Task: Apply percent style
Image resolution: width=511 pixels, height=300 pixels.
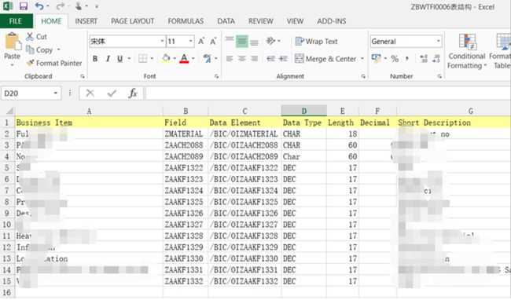Action: [x=395, y=59]
